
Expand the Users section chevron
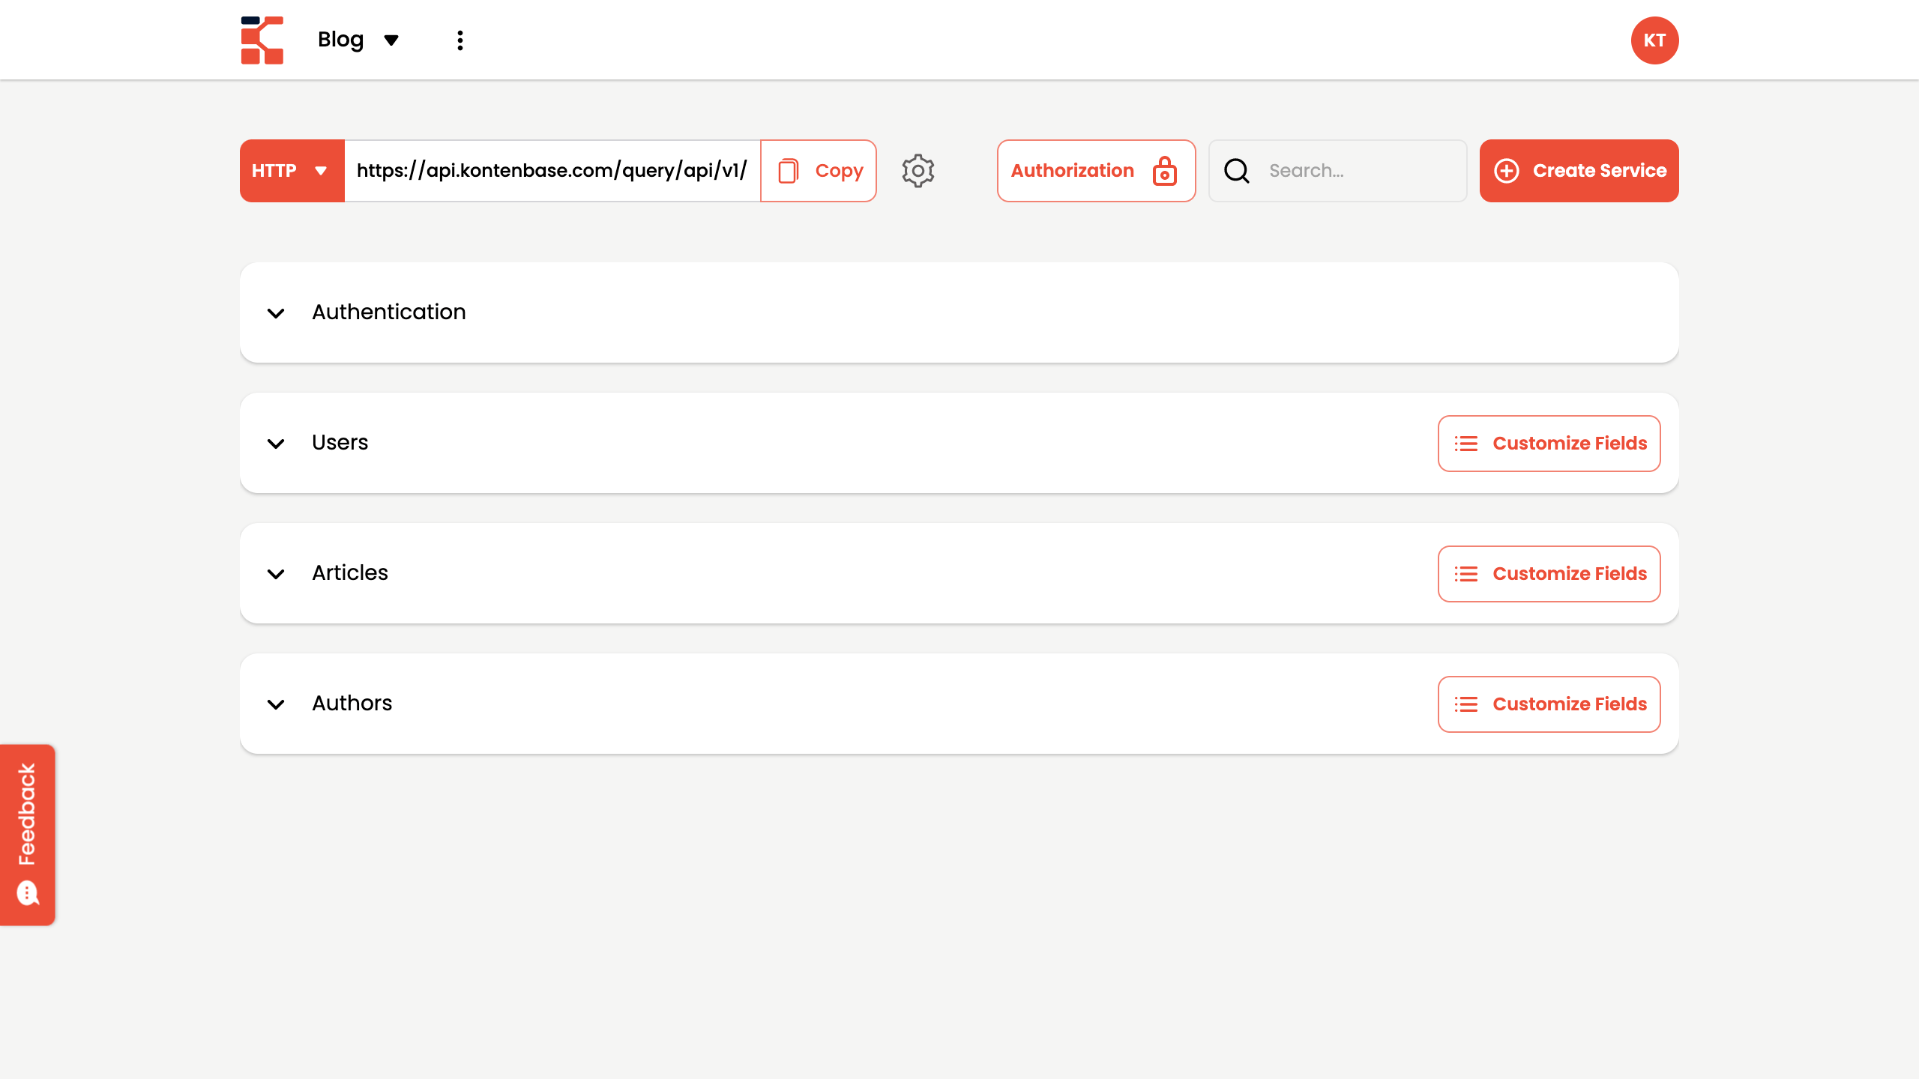tap(276, 444)
